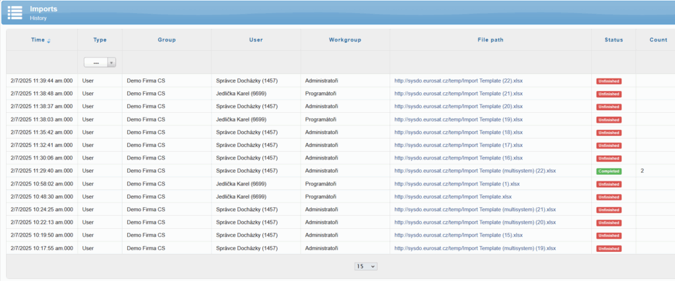Click Unfinished badge for Import Template (15).xlsx
This screenshot has height=281, width=675.
tap(608, 235)
